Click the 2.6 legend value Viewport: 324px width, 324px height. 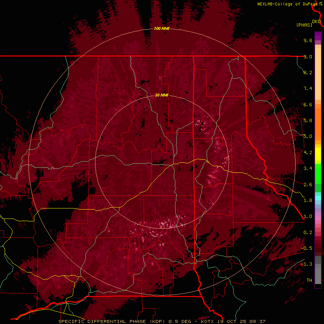(308, 185)
